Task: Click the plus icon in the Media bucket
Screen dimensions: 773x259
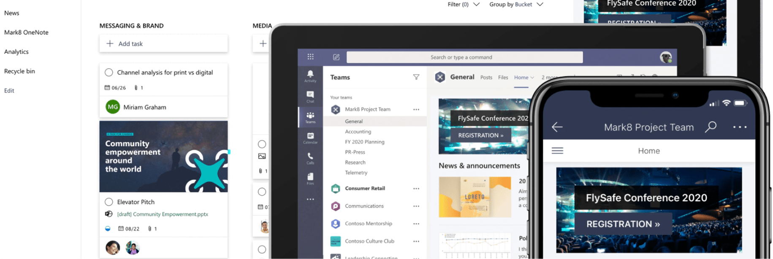Action: tap(263, 43)
